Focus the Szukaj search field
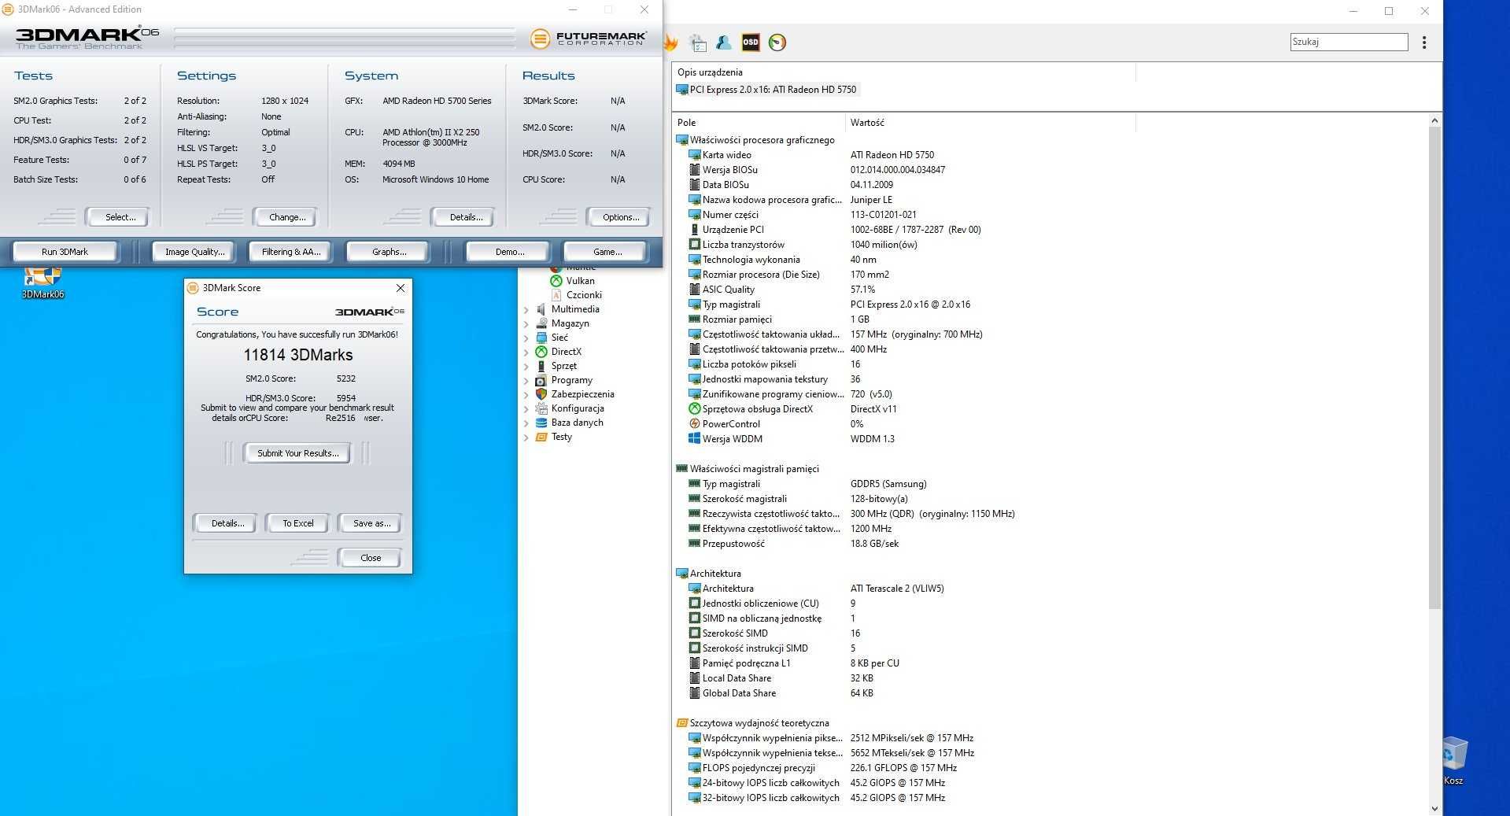 (1349, 42)
